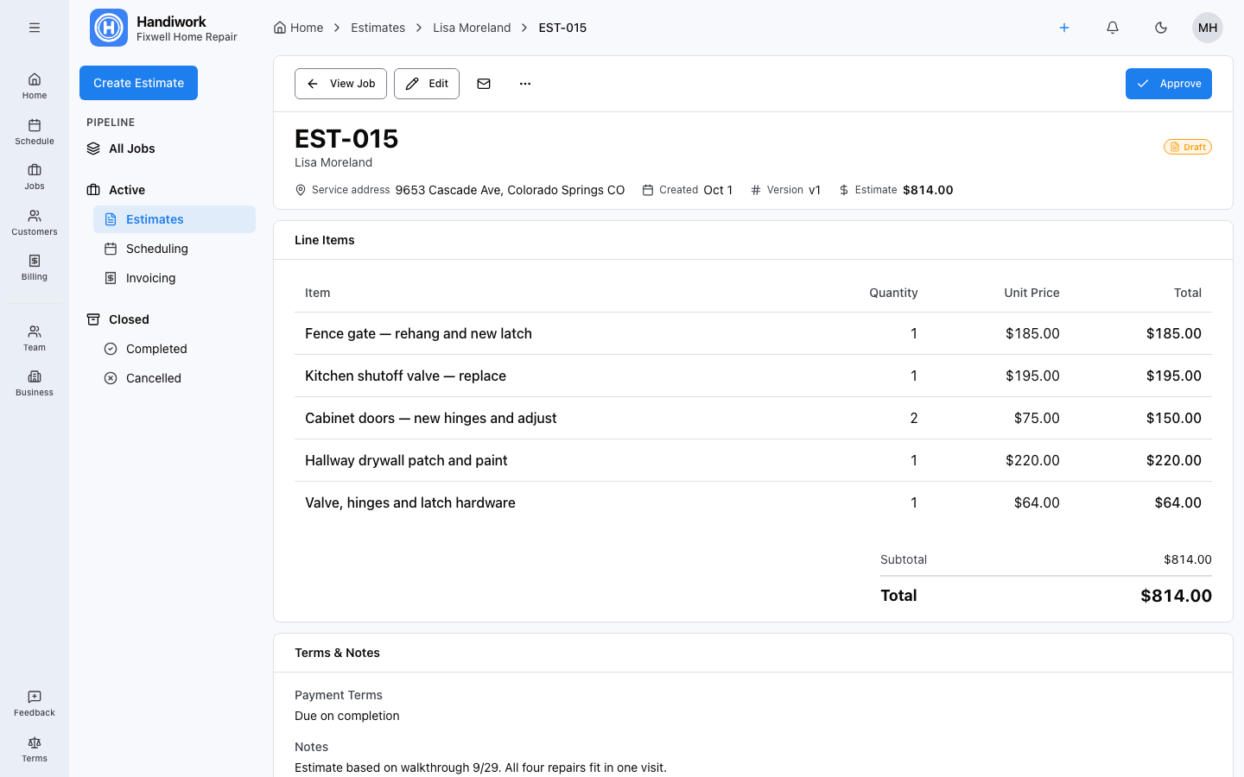Open Completed jobs in the pipeline
The image size is (1244, 777).
175,349
